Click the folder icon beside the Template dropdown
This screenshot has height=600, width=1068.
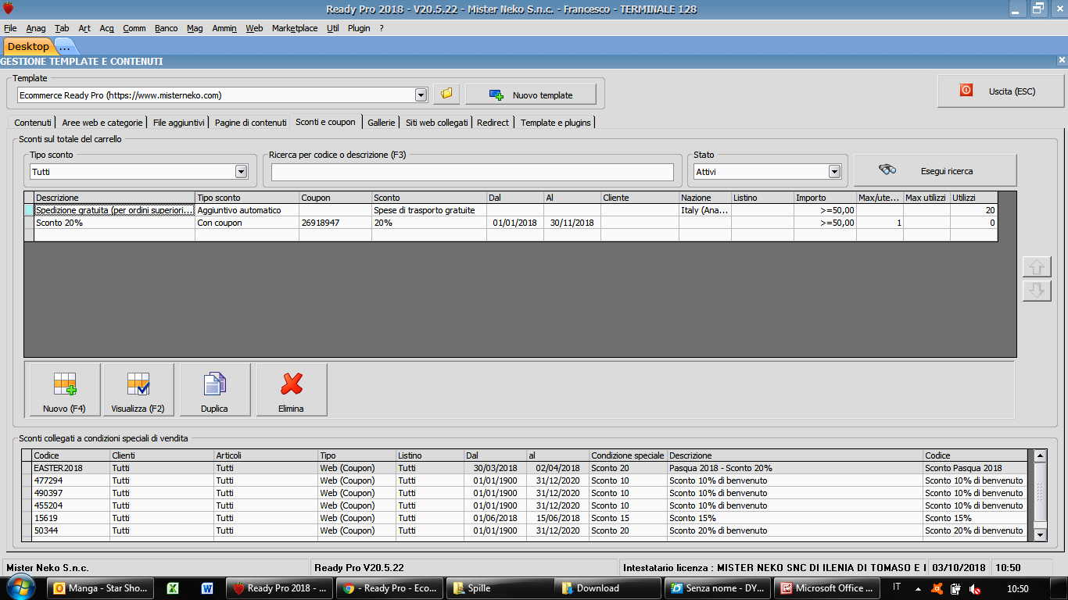tap(446, 95)
